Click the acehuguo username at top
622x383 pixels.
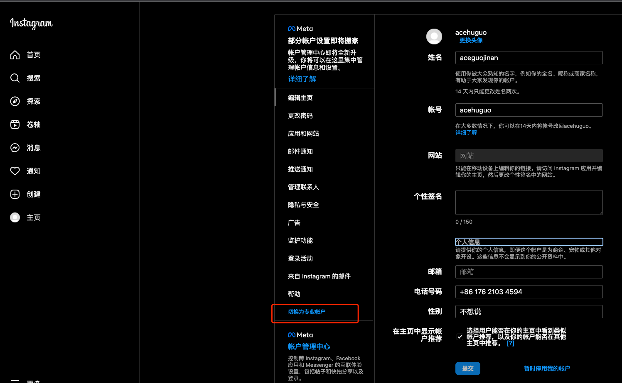[471, 32]
